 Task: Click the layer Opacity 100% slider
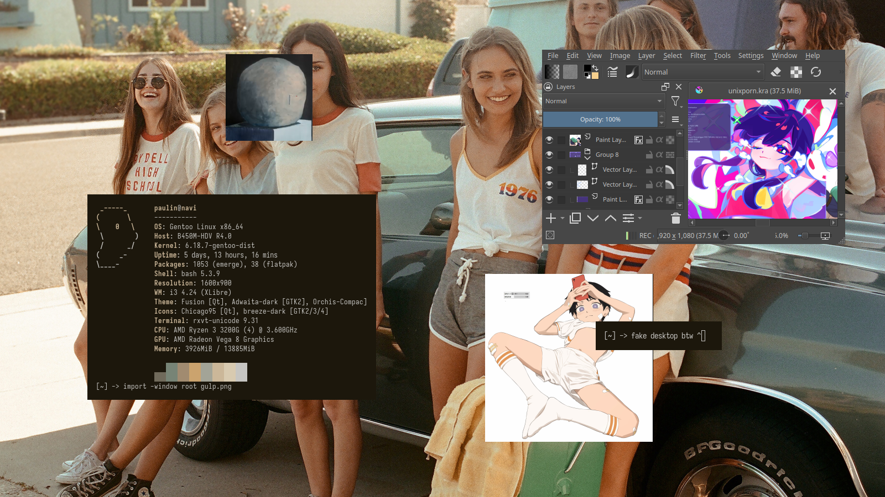[x=600, y=119]
